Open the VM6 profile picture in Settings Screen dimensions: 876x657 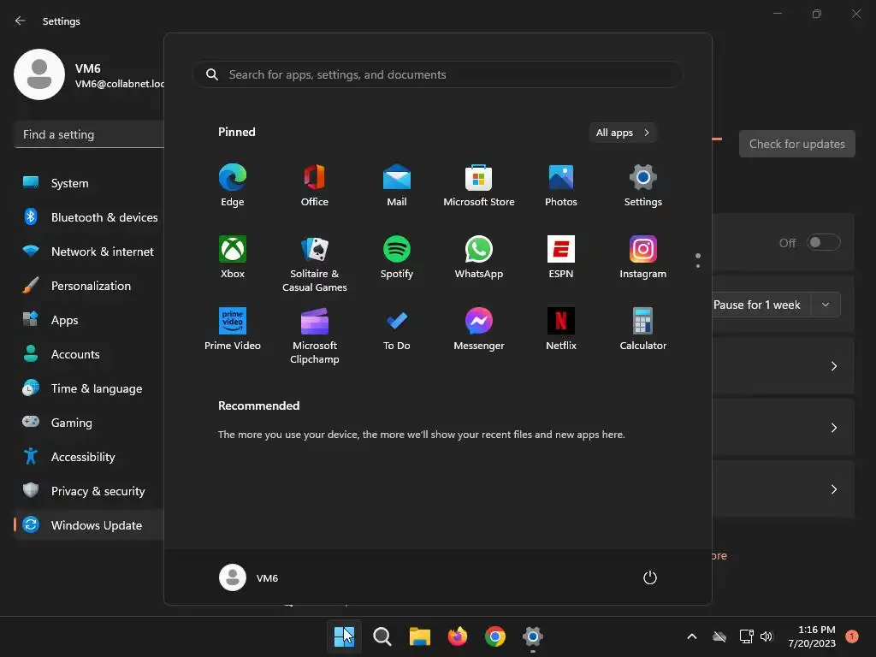click(39, 74)
